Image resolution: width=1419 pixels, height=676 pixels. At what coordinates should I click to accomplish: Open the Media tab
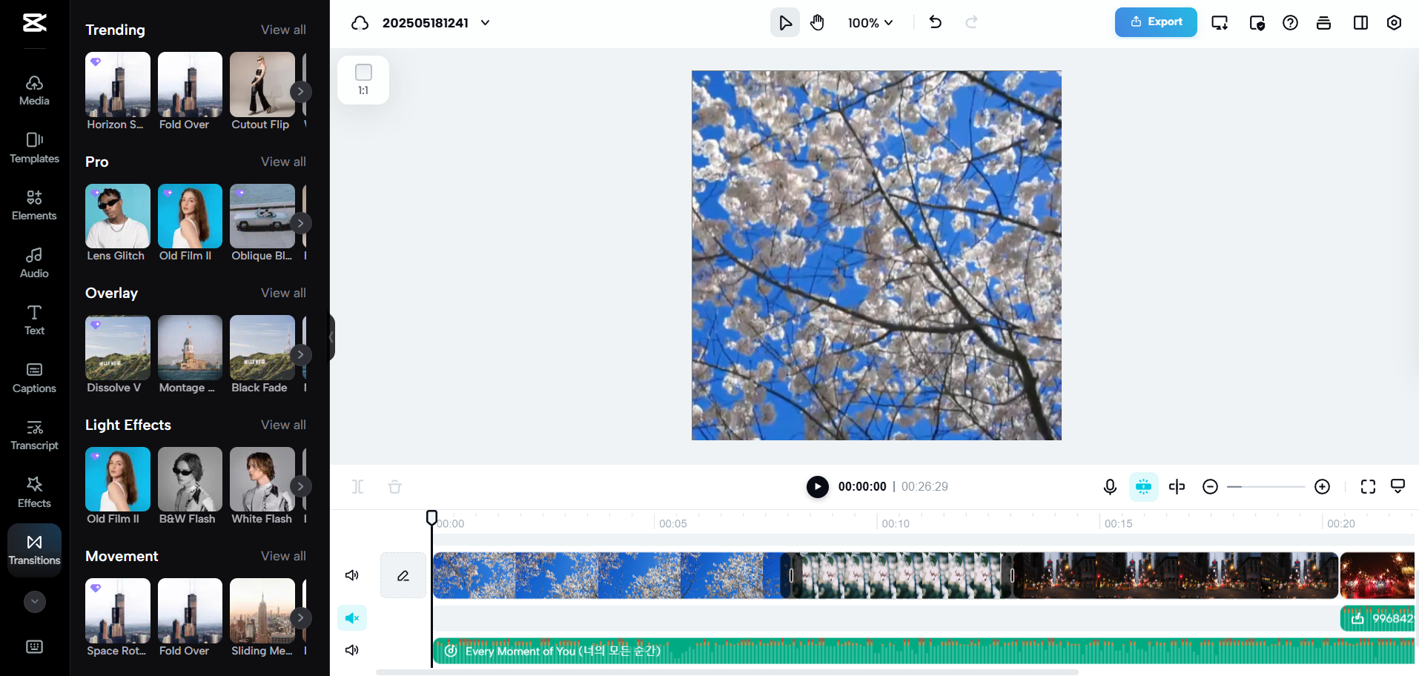(34, 91)
